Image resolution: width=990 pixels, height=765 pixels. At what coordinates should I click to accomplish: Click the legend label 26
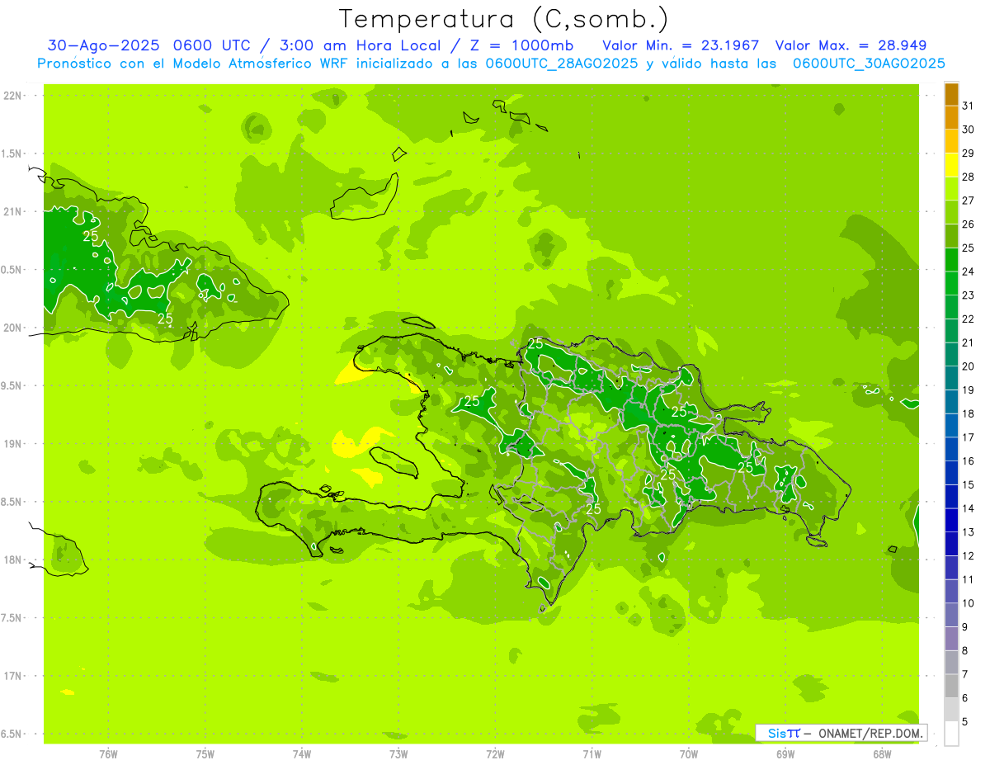pyautogui.click(x=968, y=224)
